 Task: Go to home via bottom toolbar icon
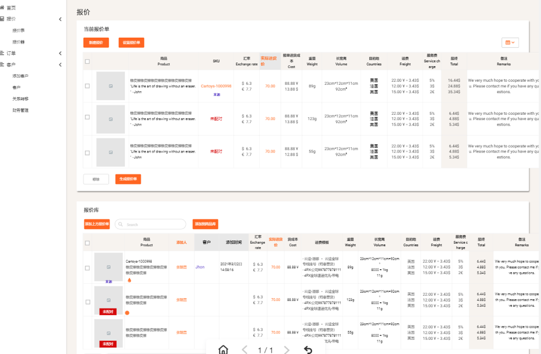point(223,350)
